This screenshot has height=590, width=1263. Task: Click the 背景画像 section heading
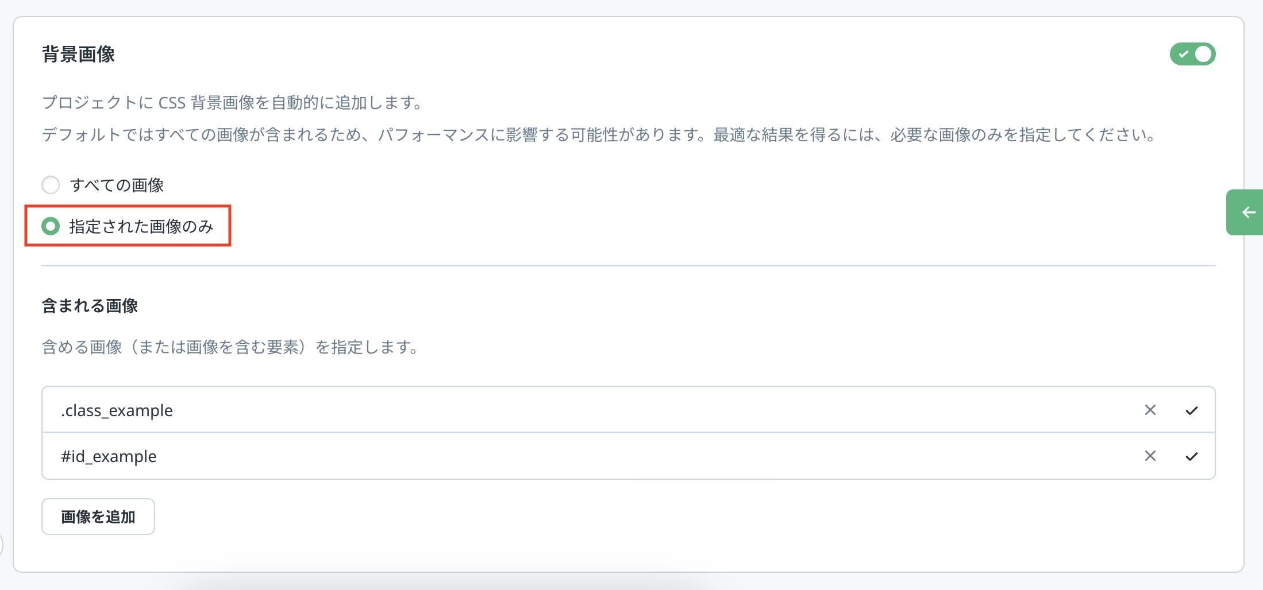tap(78, 54)
